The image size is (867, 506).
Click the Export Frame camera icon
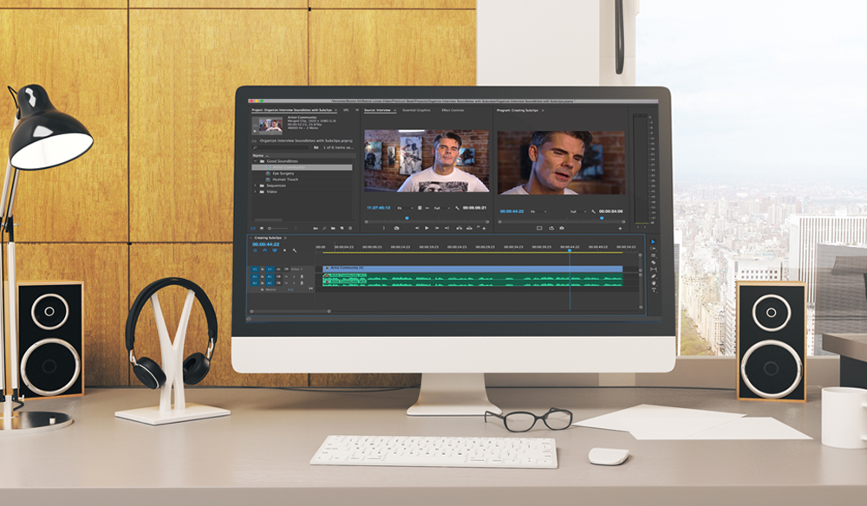[x=561, y=228]
